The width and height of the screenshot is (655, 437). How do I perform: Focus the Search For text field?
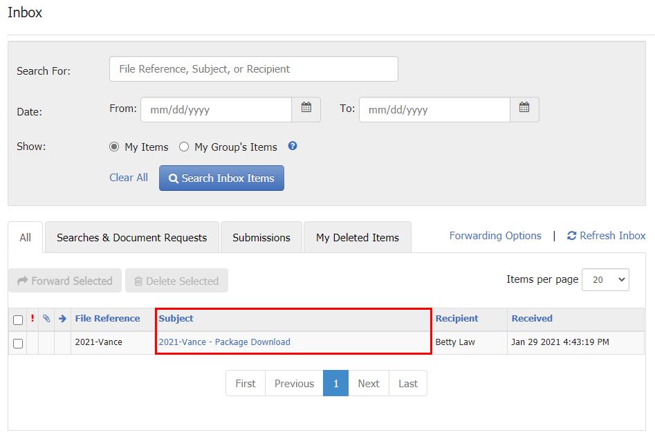tap(254, 69)
